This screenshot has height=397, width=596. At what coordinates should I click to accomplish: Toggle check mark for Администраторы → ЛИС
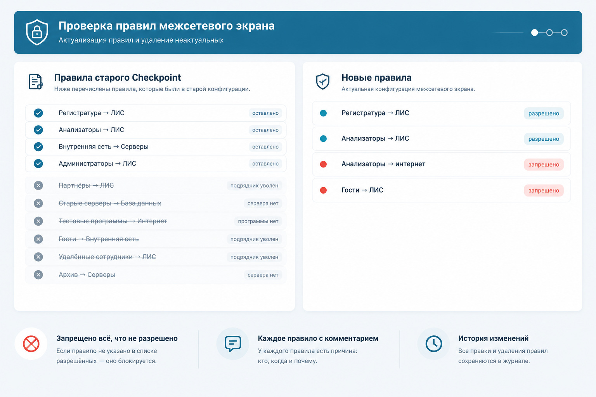[x=38, y=163]
